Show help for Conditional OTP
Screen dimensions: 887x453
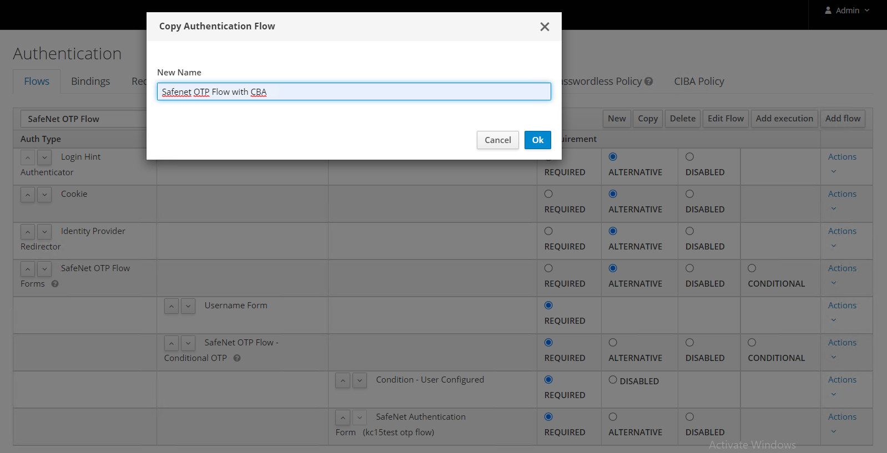point(237,358)
